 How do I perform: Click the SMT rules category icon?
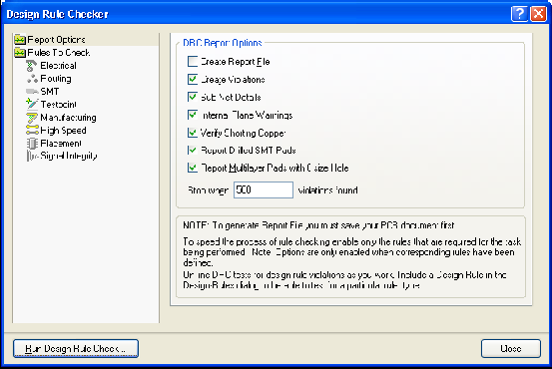pos(32,92)
